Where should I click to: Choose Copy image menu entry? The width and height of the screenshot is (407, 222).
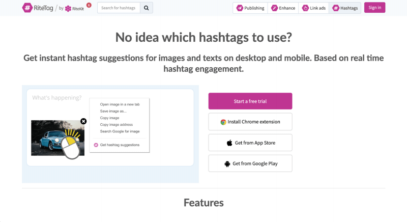point(109,118)
